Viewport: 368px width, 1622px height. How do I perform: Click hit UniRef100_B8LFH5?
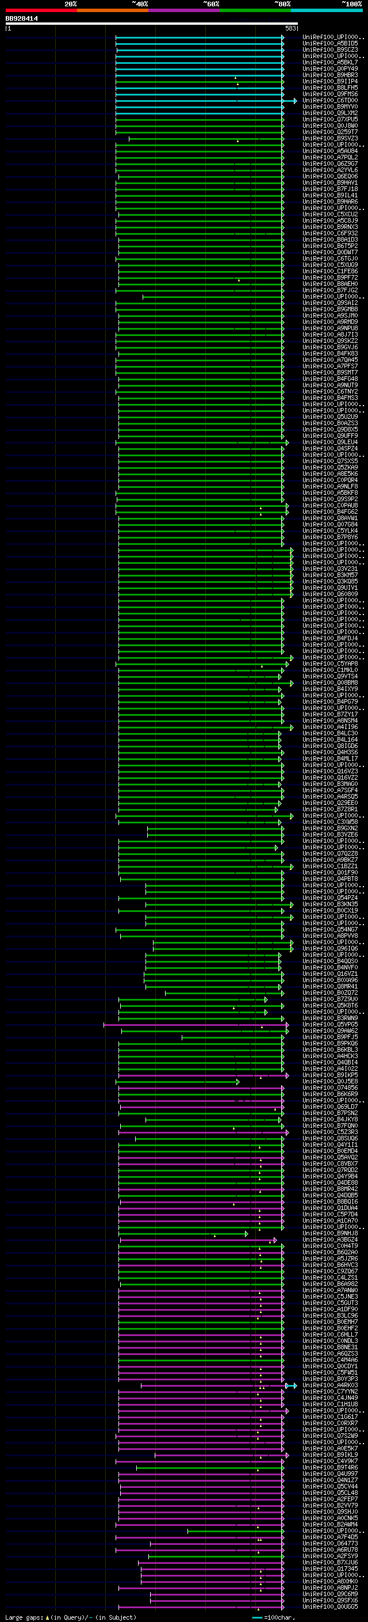[330, 88]
